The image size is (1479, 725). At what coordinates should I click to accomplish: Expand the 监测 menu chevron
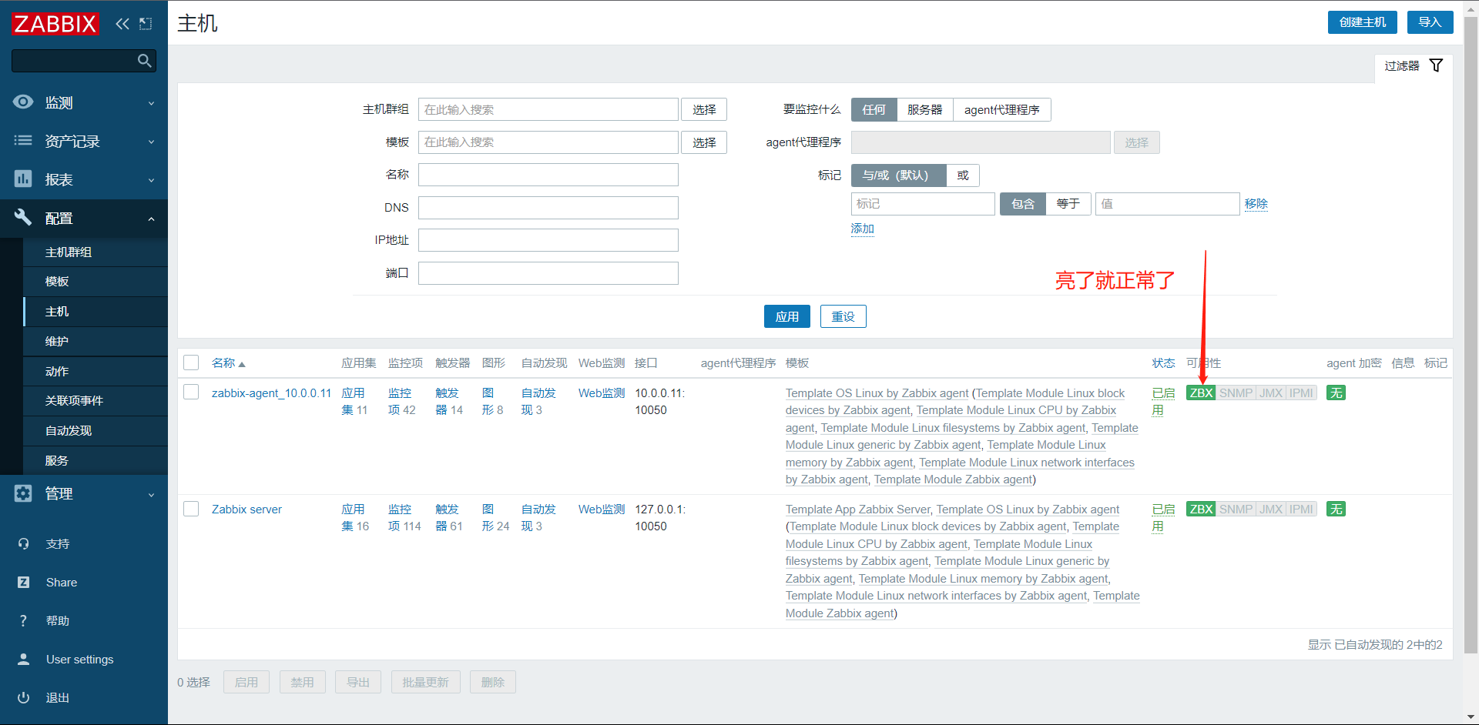pyautogui.click(x=151, y=103)
